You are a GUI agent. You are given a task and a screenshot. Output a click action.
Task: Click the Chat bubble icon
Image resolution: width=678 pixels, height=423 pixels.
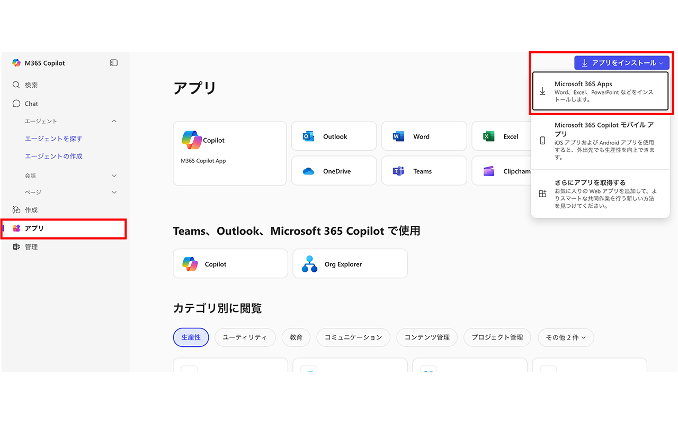[16, 104]
